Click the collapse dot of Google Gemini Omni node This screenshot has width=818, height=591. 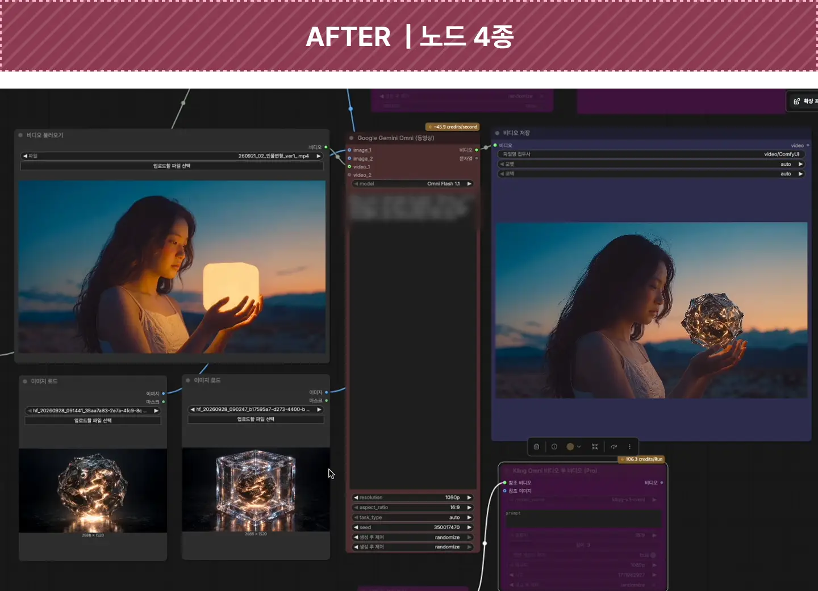352,138
